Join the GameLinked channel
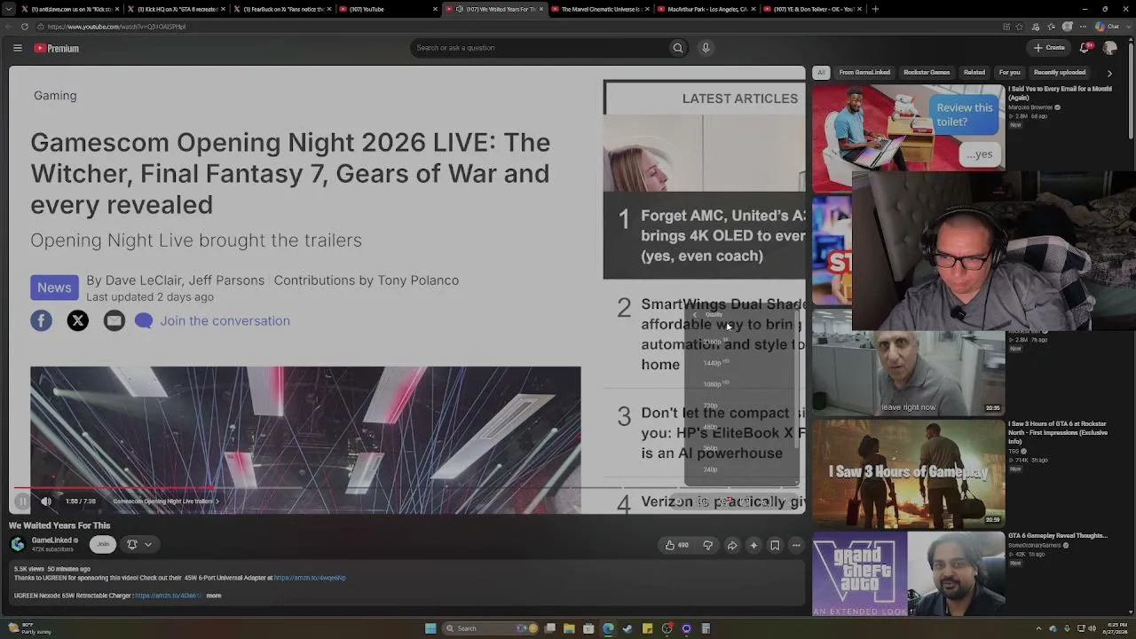 103,544
